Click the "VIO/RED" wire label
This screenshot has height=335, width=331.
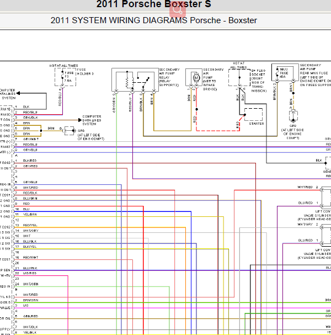coord(30,274)
